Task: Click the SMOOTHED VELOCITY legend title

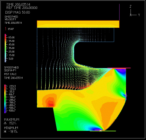Action: pos(11,18)
